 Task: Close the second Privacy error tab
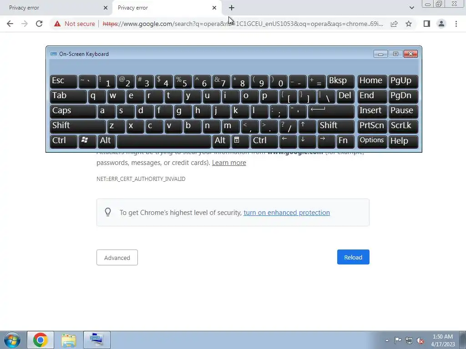click(x=214, y=8)
